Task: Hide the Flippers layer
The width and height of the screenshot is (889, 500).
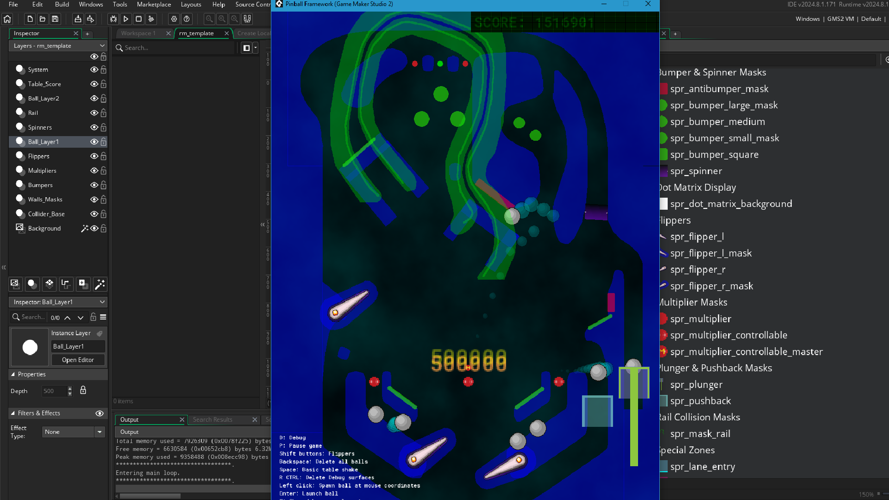Action: tap(94, 156)
